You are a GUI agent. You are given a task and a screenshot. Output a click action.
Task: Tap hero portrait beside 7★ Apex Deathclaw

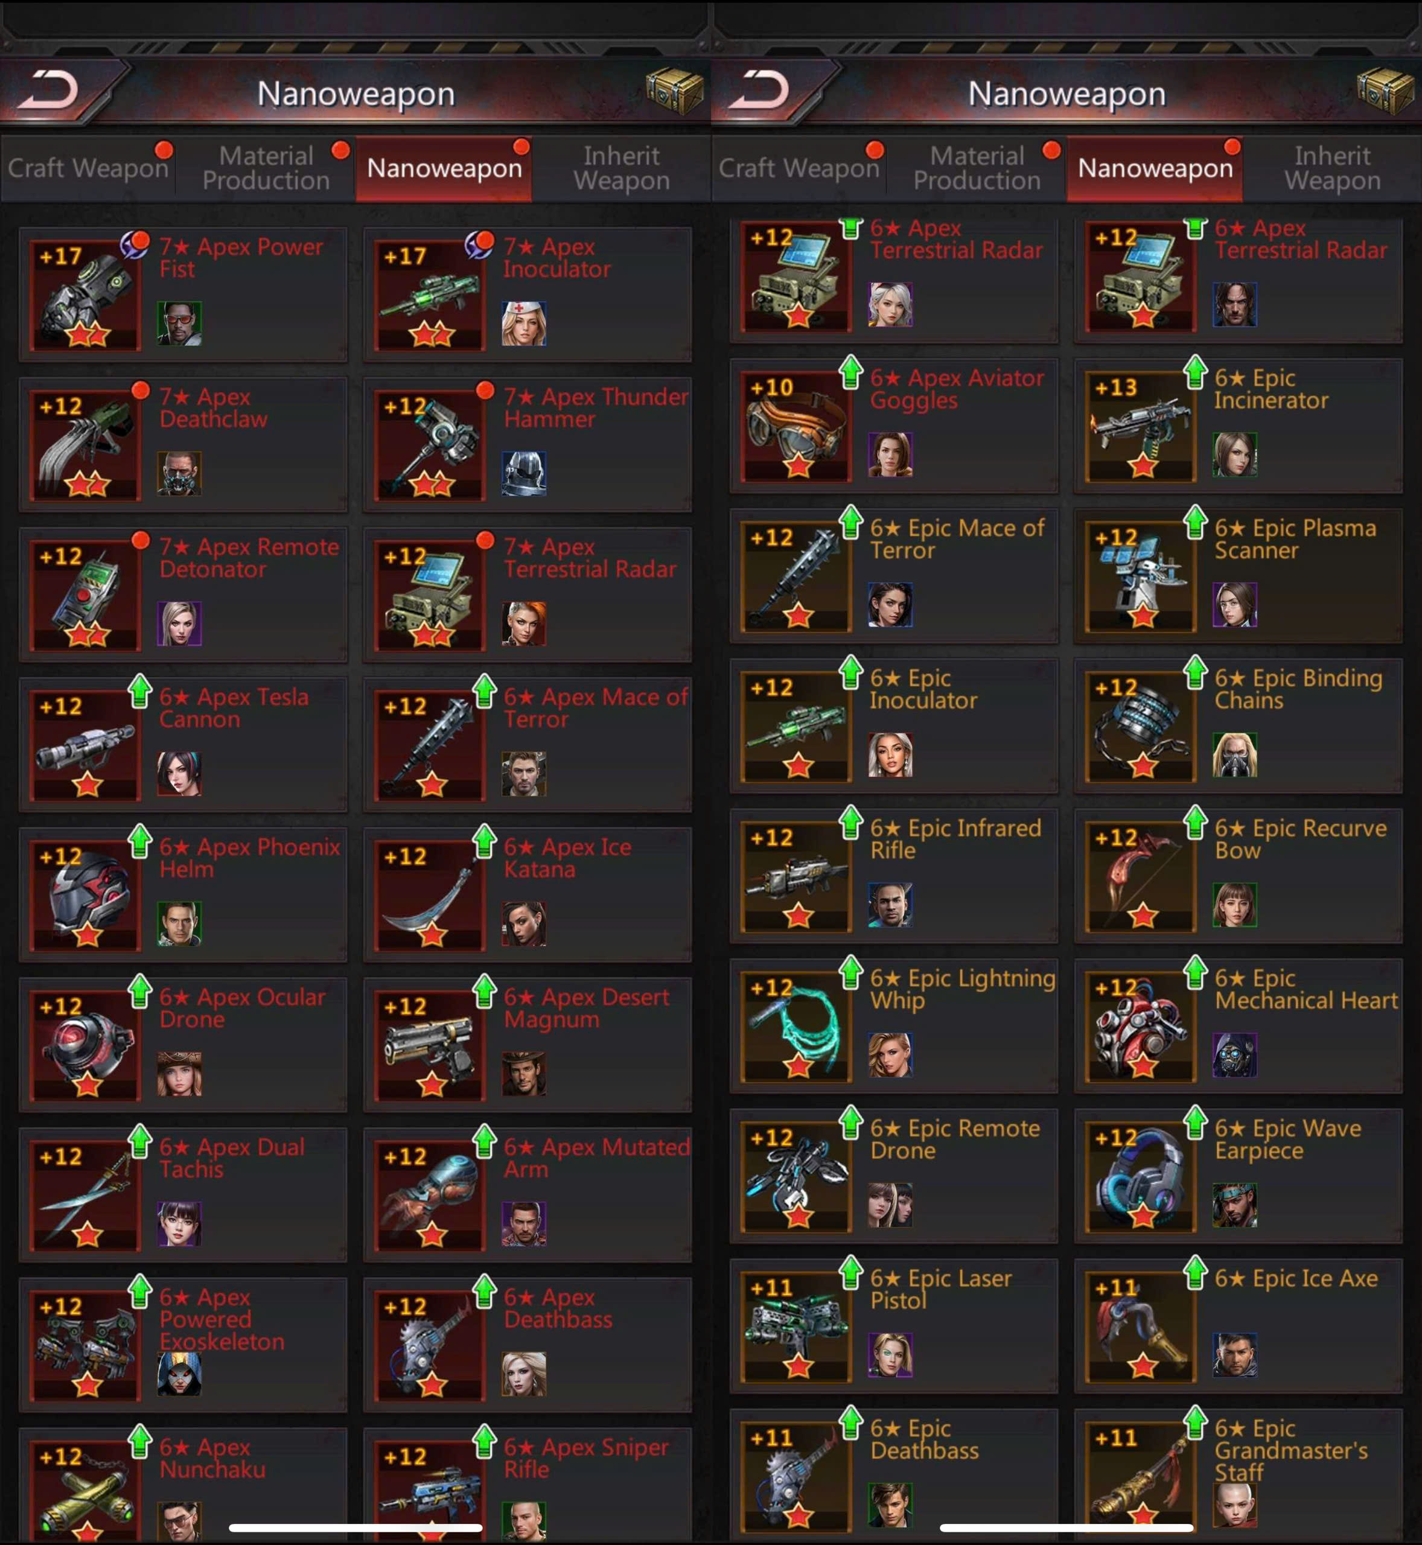coord(179,473)
